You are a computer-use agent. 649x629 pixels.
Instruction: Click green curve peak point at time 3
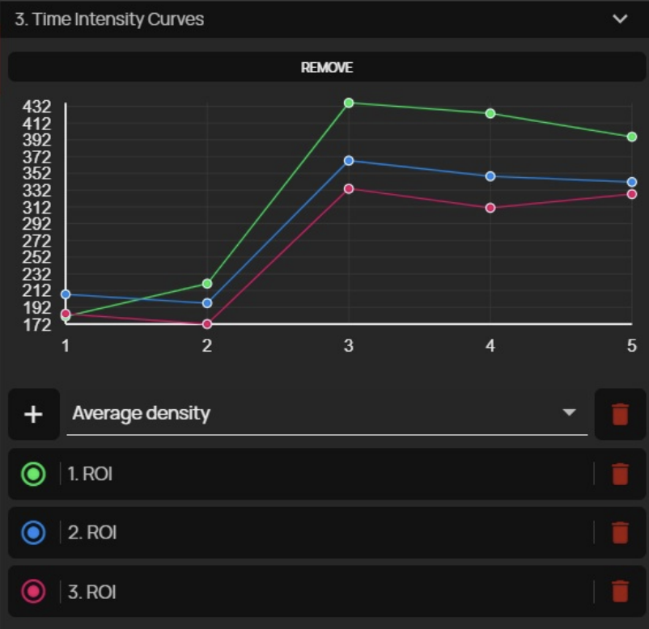pyautogui.click(x=349, y=103)
